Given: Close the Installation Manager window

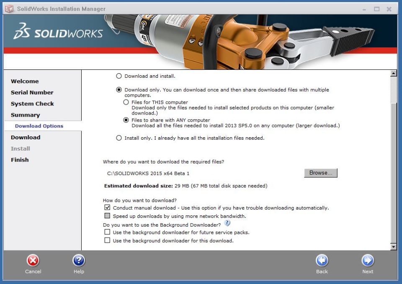Looking at the screenshot, I should point(389,9).
